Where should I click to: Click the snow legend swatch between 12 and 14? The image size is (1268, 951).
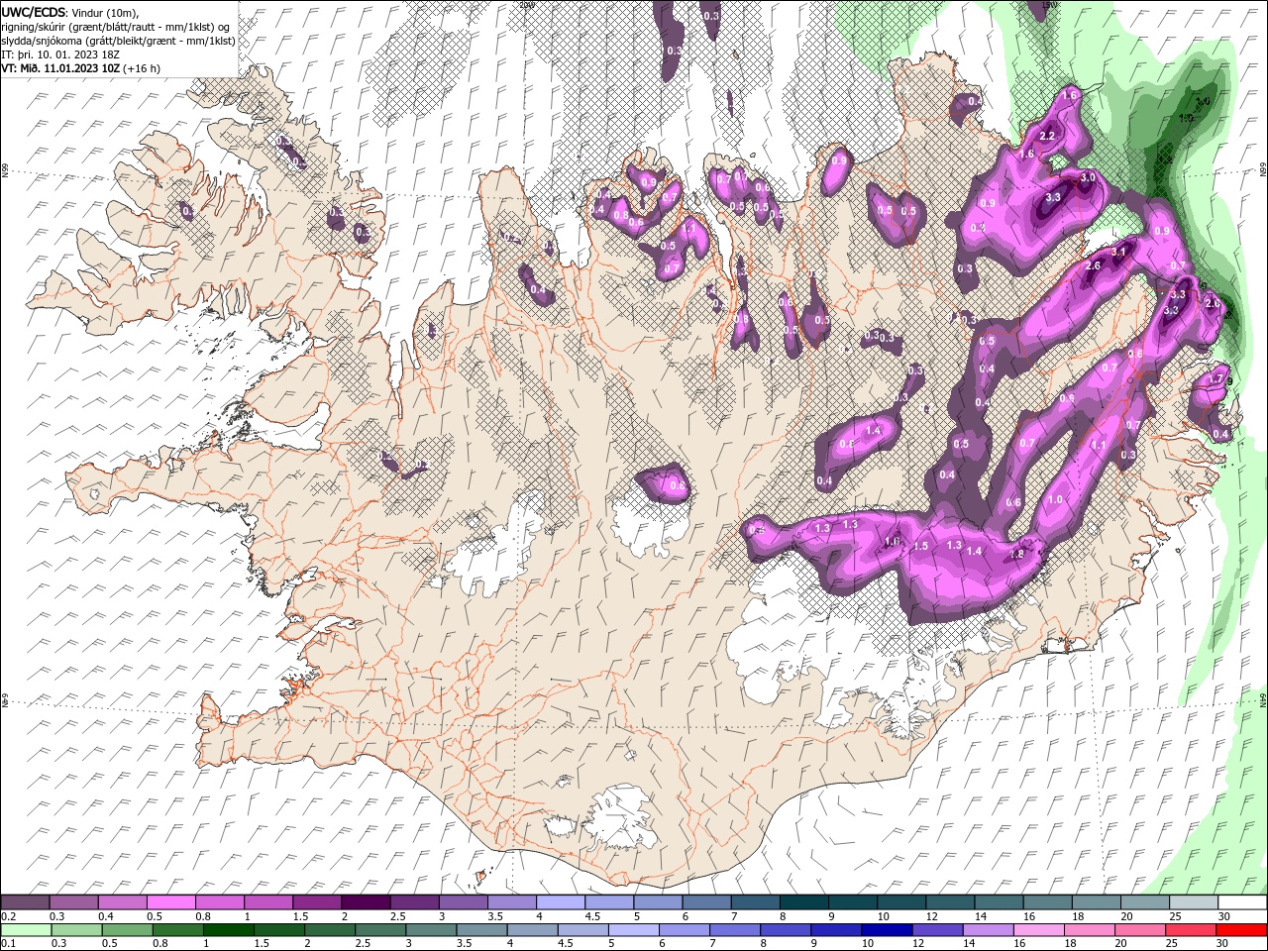tap(950, 901)
